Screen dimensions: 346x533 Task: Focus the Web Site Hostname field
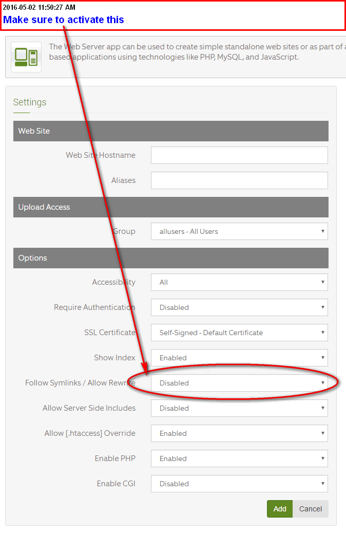click(239, 155)
